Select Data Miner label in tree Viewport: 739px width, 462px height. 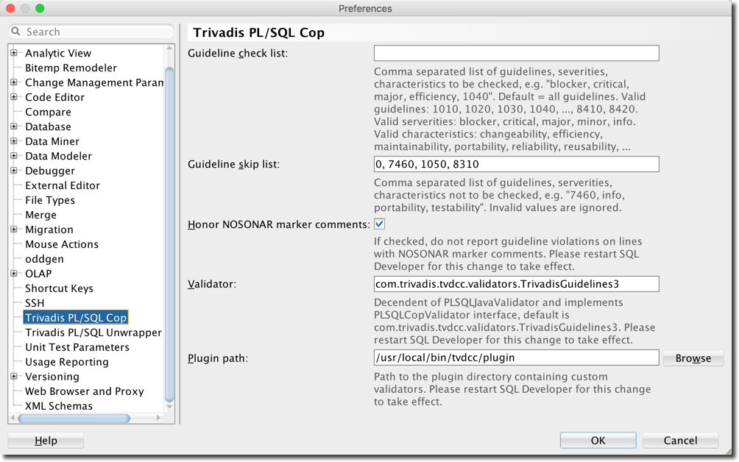point(52,141)
